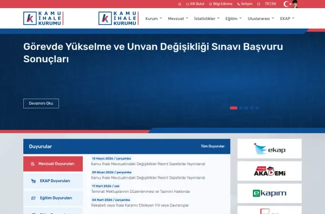Click the Eğitim Duyuruları graduation icon
Image resolution: width=325 pixels, height=214 pixels.
pyautogui.click(x=33, y=198)
